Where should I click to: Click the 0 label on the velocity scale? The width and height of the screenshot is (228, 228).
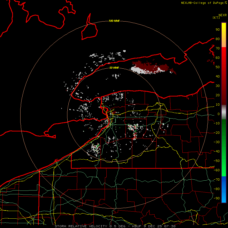(219, 114)
